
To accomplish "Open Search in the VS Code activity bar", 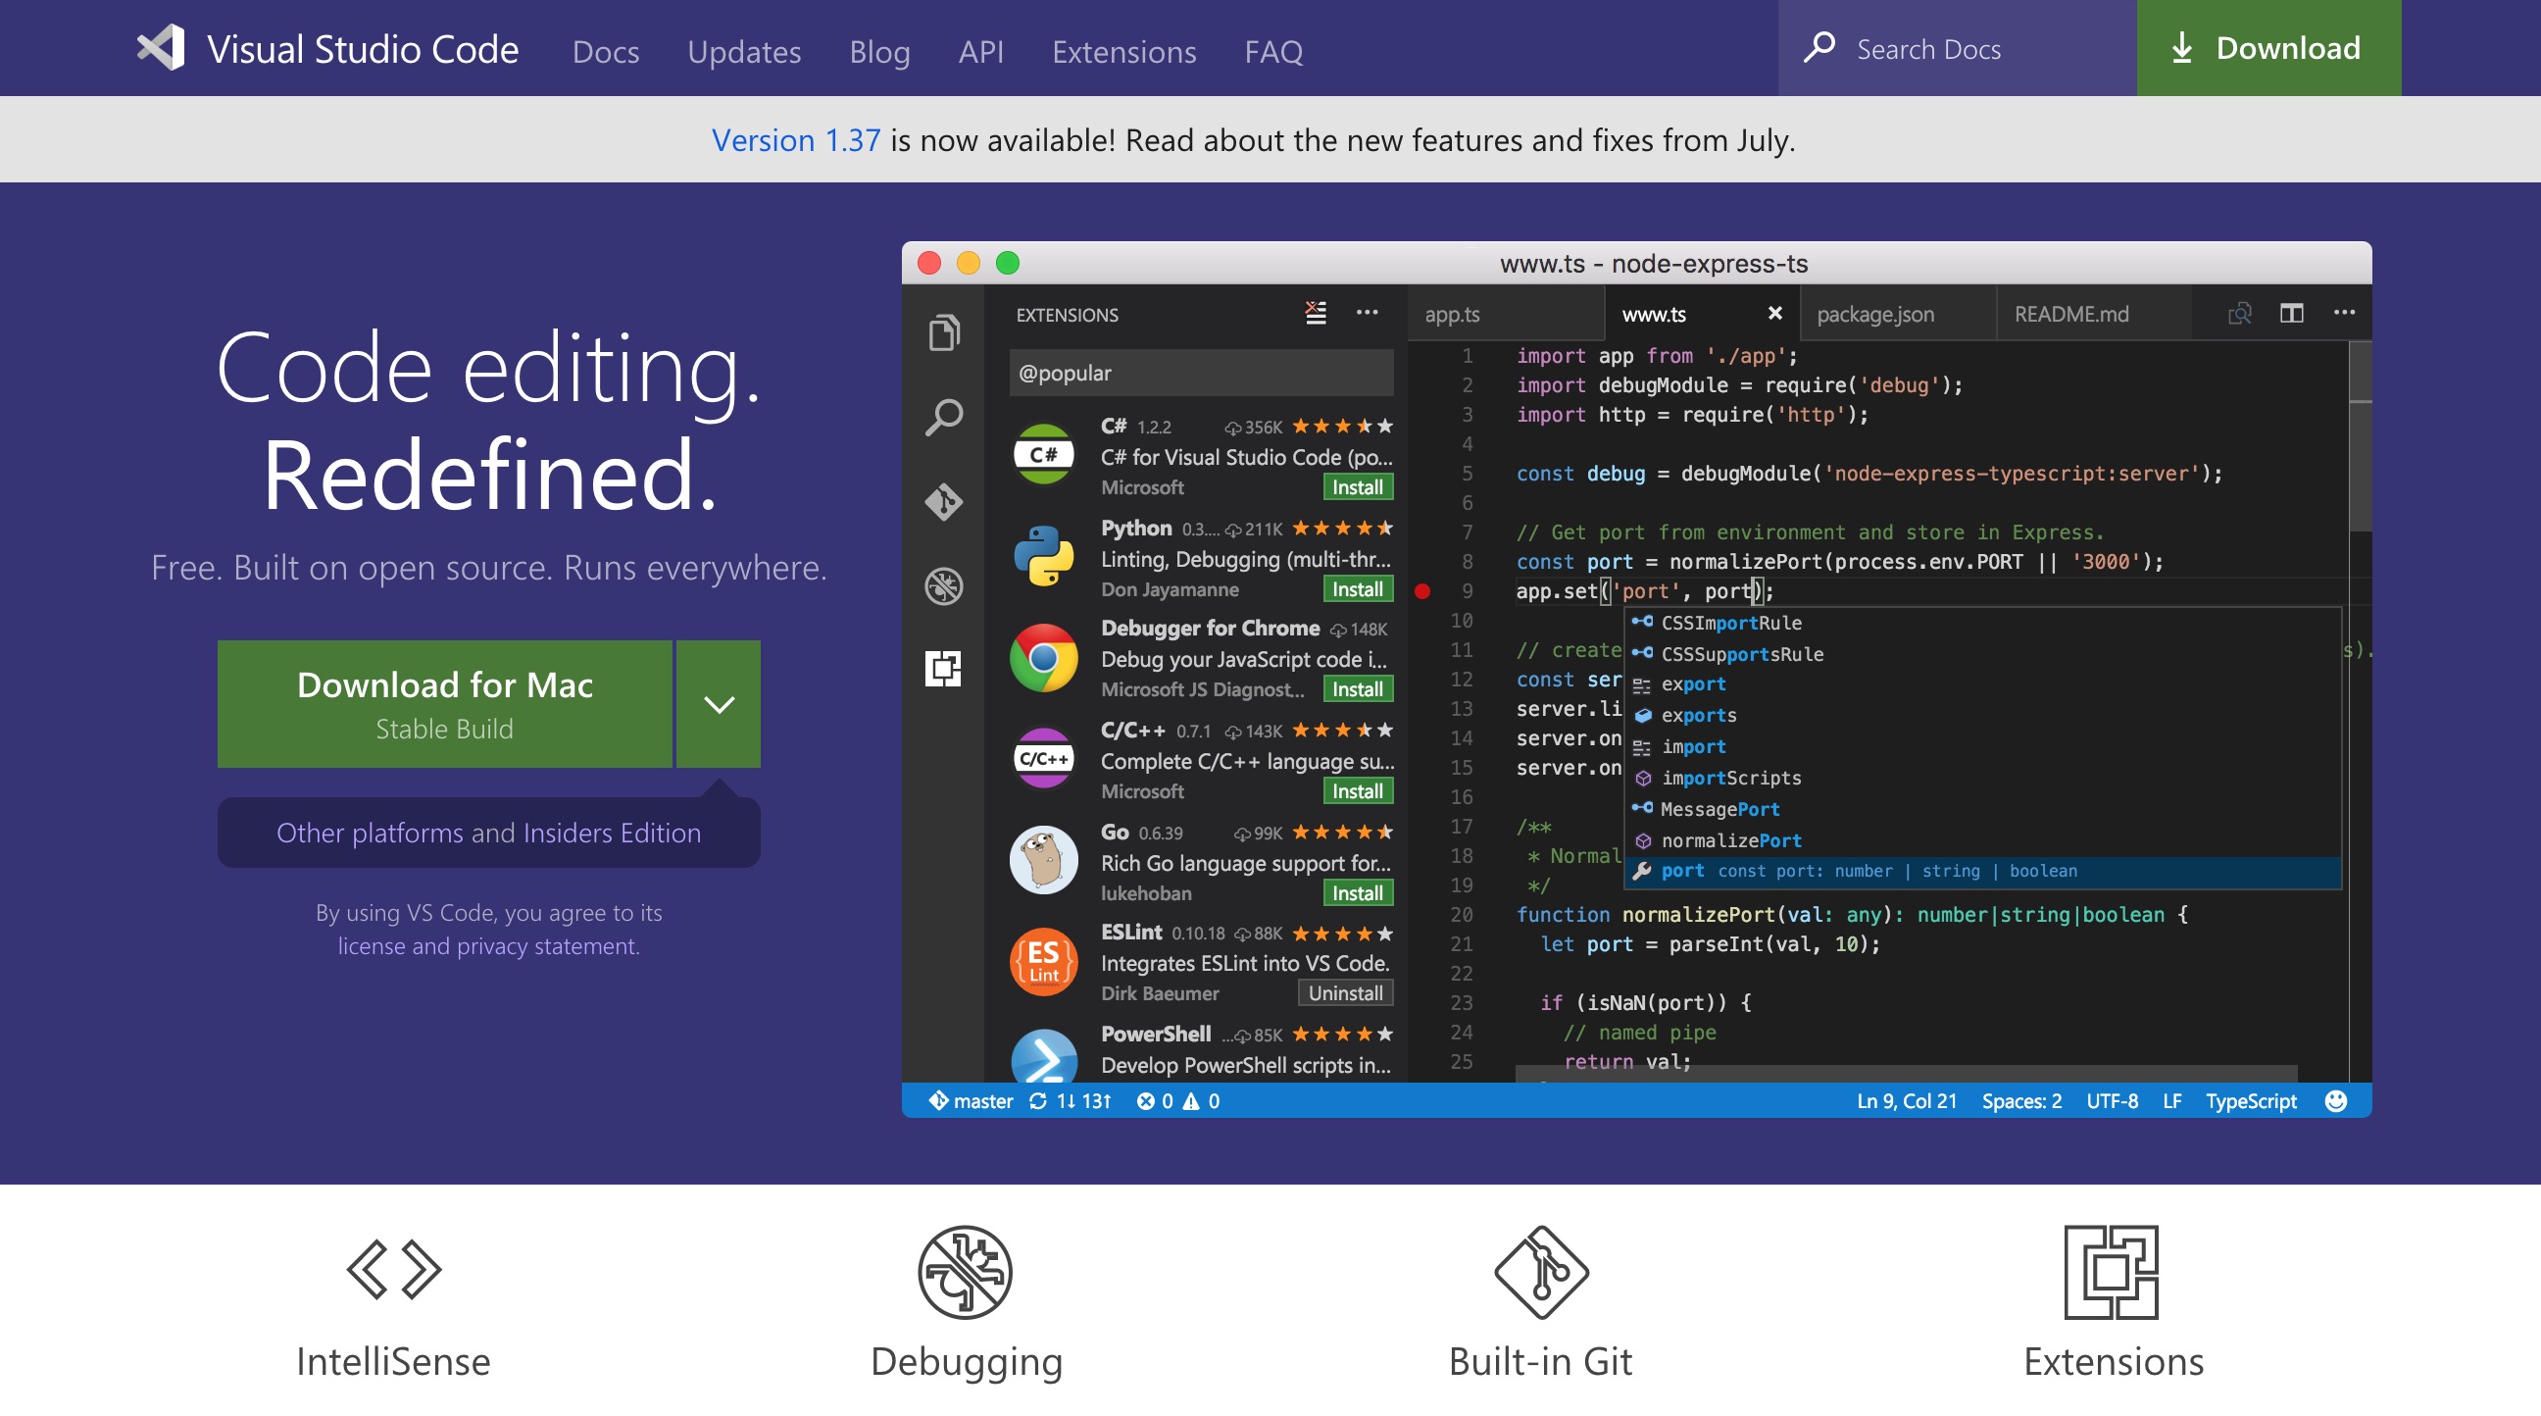I will coord(945,417).
